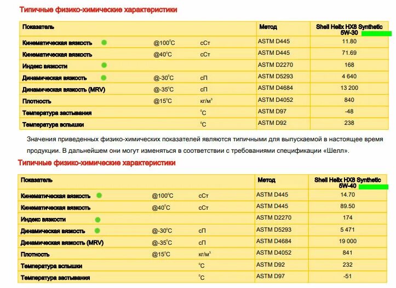Image resolution: width=396 pixels, height=288 pixels.
Task: Click "@-35°C" in the row with 19 000
Action: tap(162, 243)
